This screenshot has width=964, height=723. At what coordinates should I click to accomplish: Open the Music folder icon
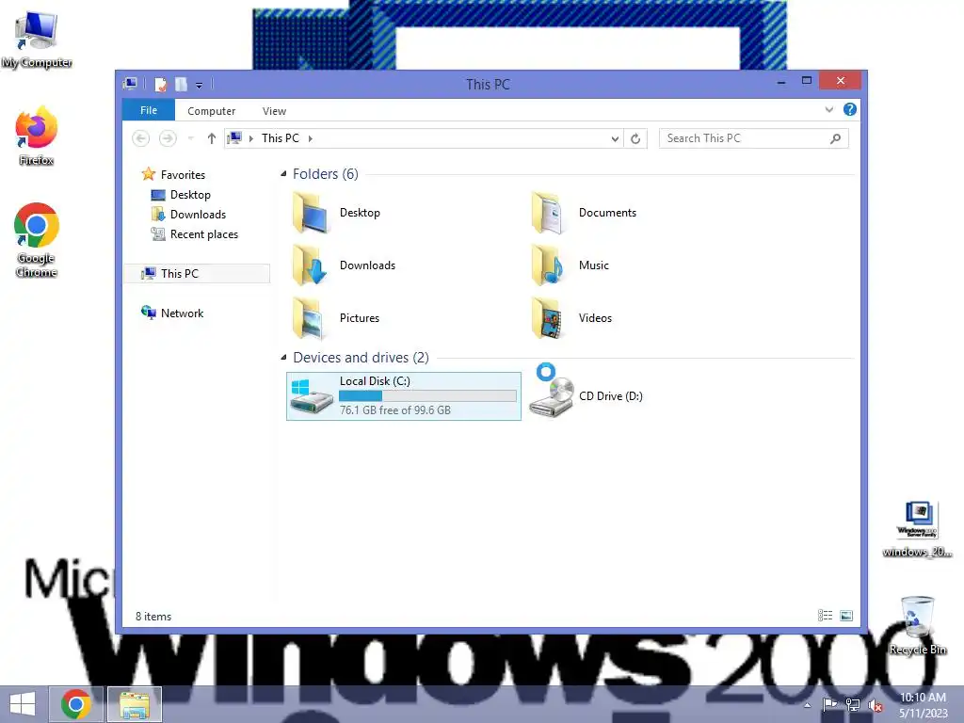tap(549, 265)
